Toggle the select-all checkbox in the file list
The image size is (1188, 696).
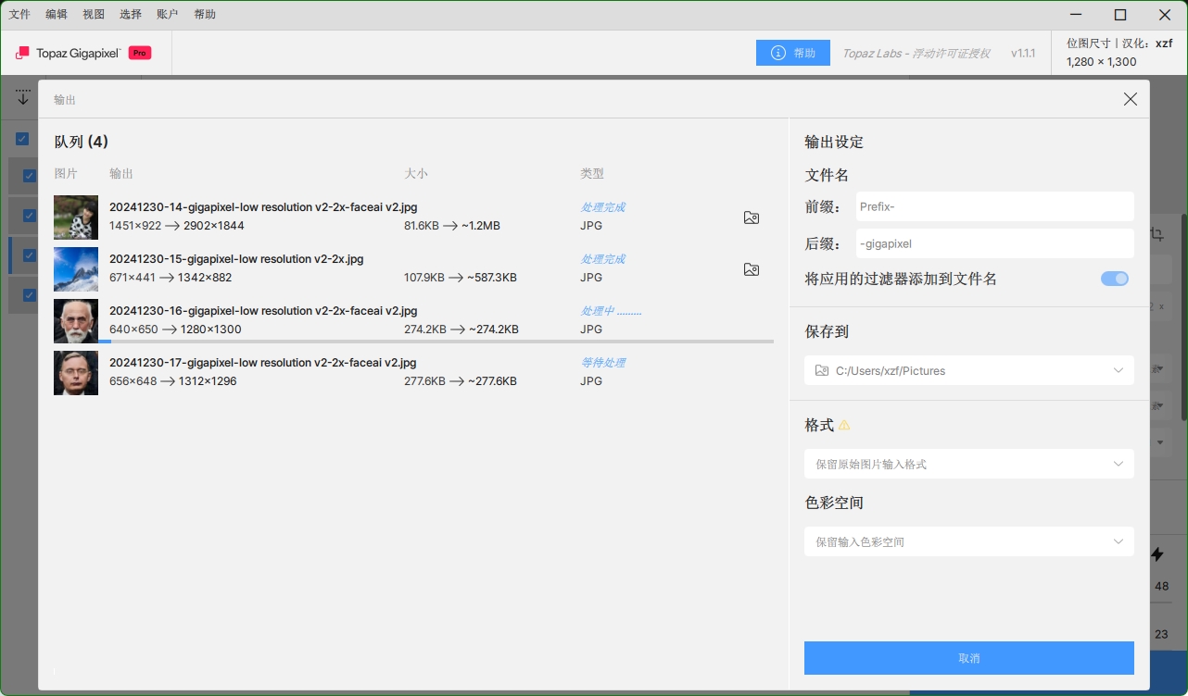22,139
